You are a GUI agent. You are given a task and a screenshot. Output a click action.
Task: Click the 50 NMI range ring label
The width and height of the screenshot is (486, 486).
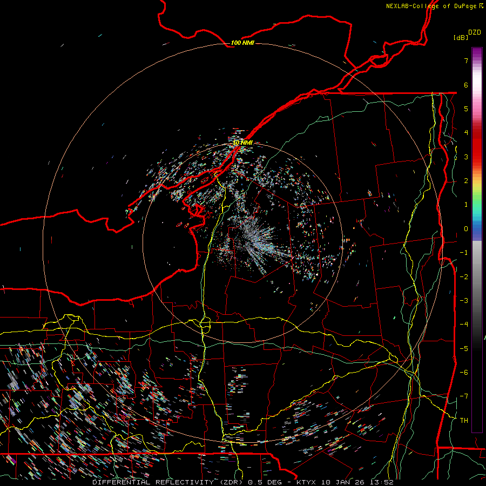coord(242,143)
